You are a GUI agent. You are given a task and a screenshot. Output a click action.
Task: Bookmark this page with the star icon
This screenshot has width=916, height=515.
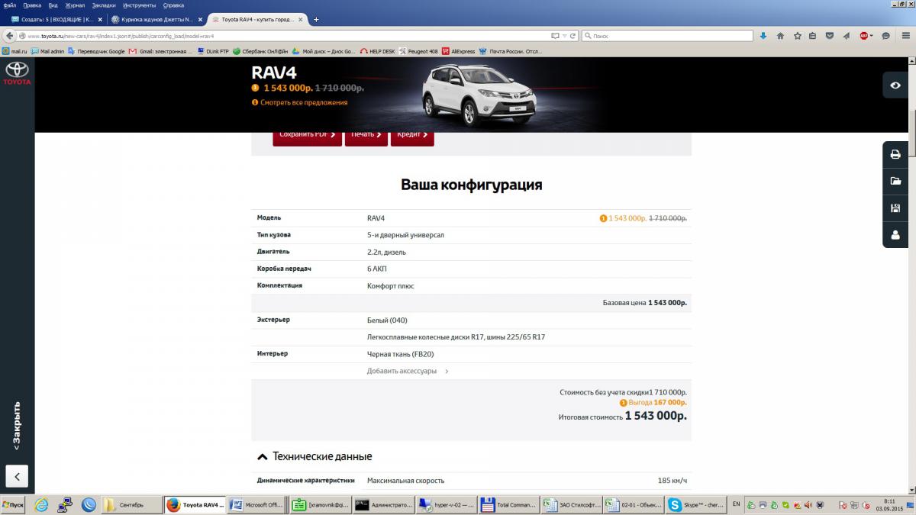[x=798, y=36]
